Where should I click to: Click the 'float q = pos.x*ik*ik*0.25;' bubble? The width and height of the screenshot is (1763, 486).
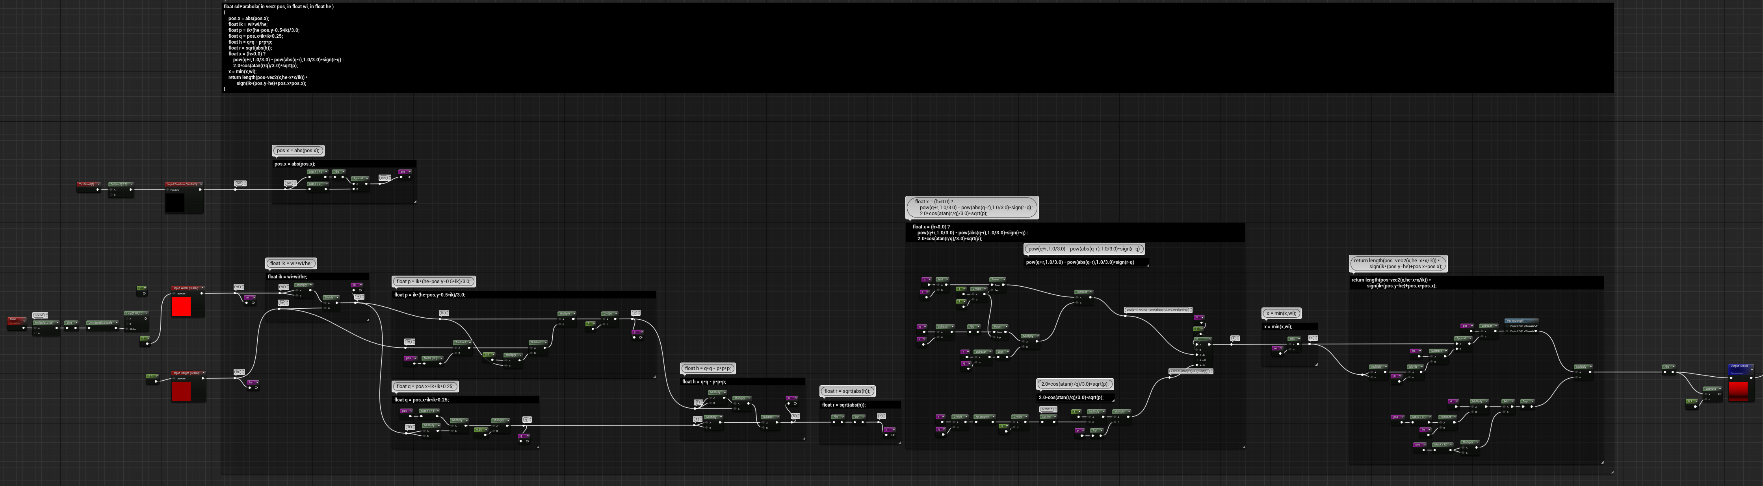coord(425,386)
